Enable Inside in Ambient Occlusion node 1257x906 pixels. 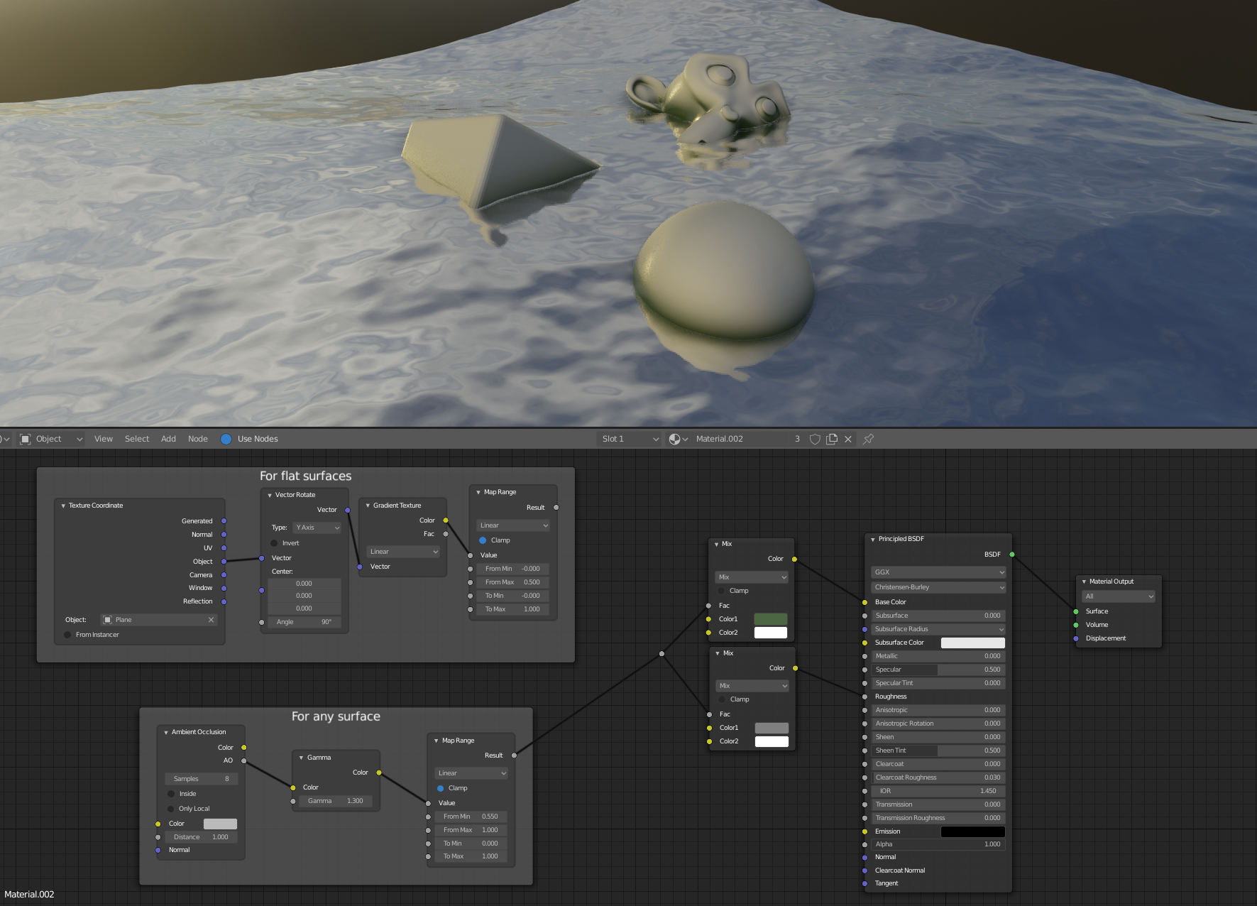click(x=171, y=794)
